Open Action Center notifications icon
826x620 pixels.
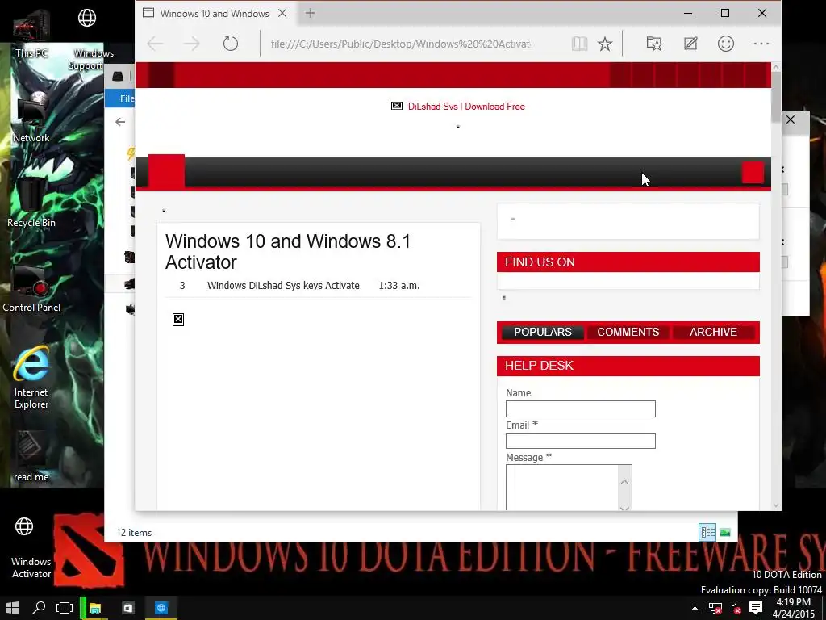(x=756, y=608)
